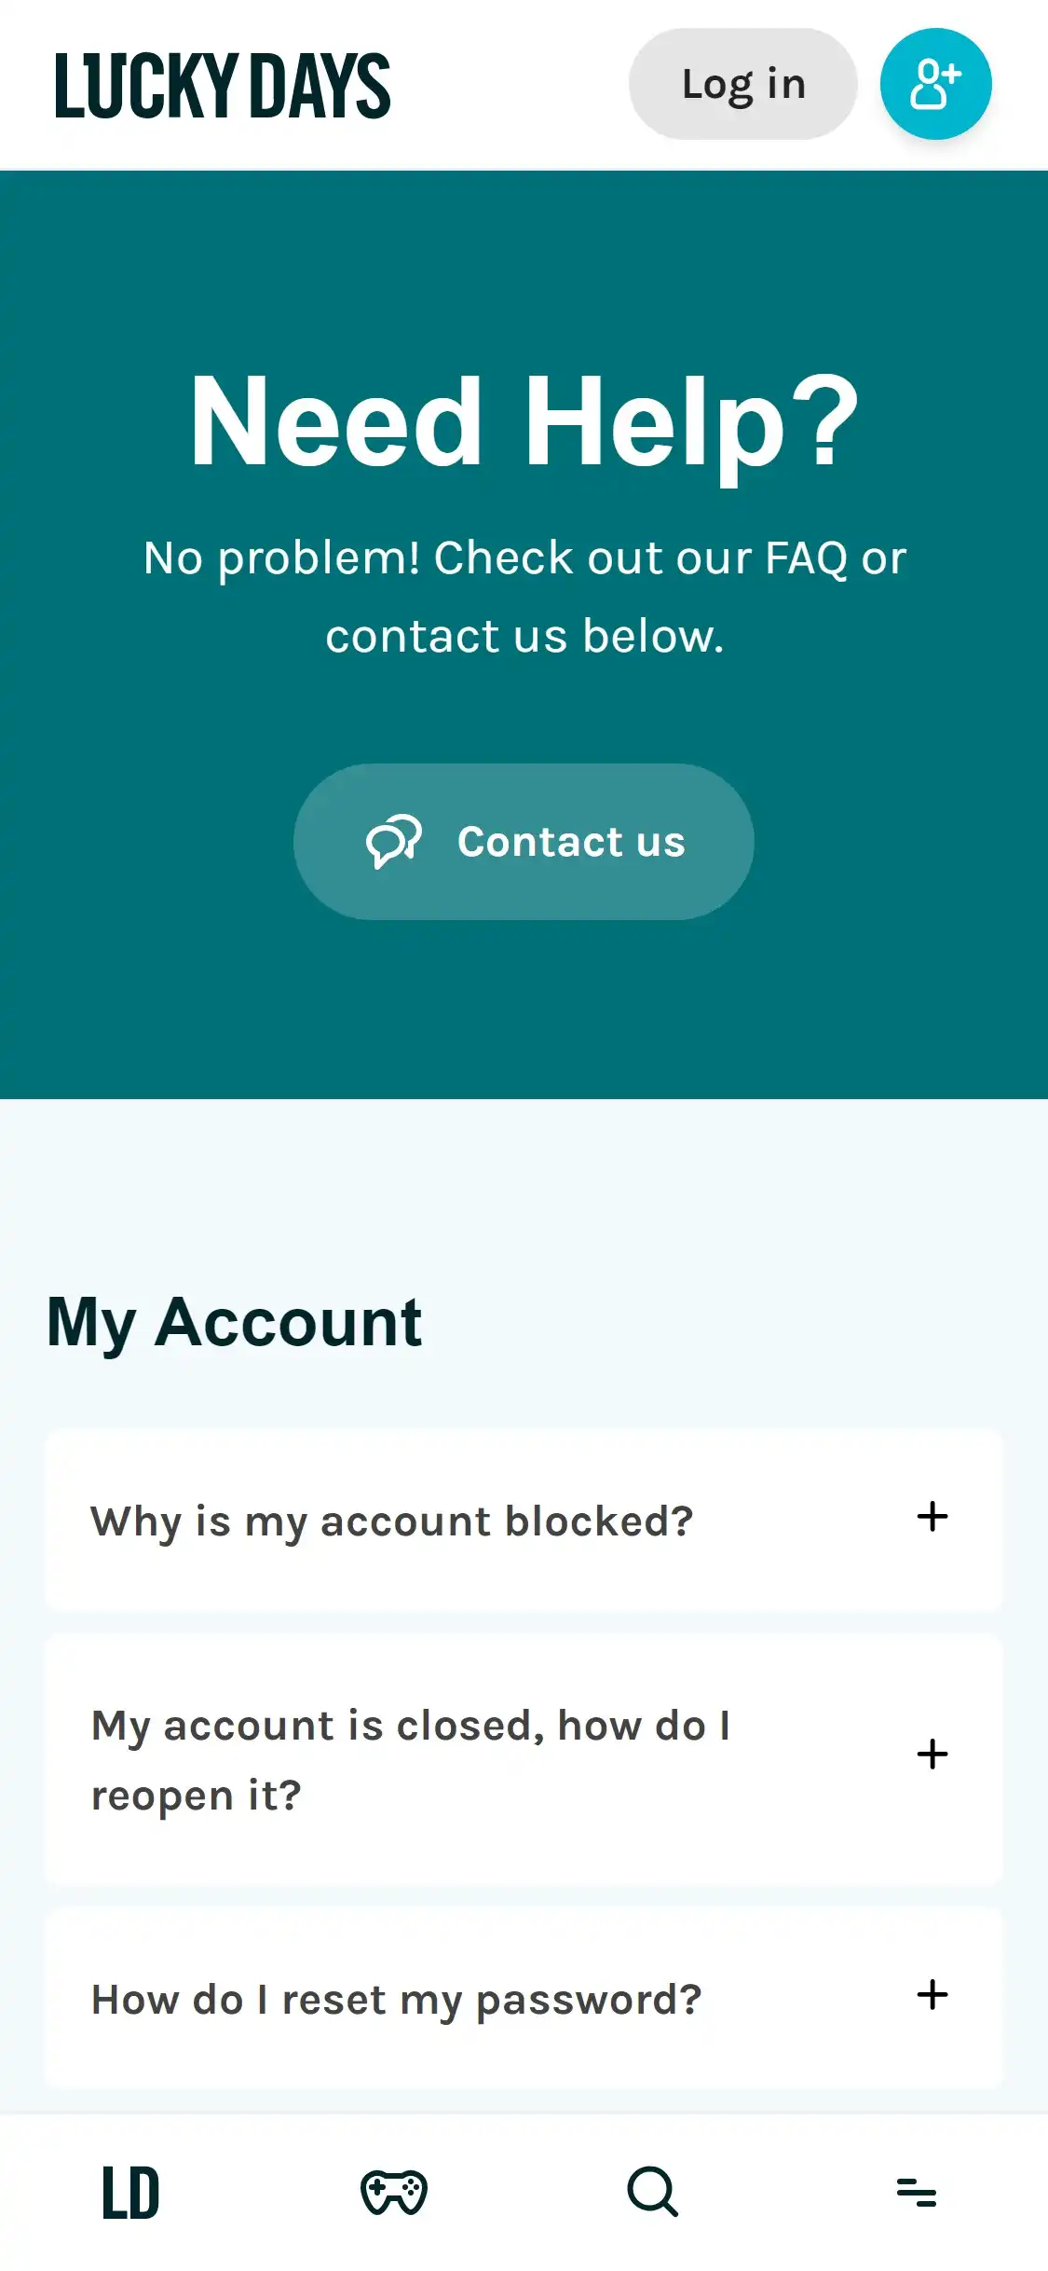Expand "How do I reset my password?"
The image size is (1048, 2271).
coord(396,1999)
